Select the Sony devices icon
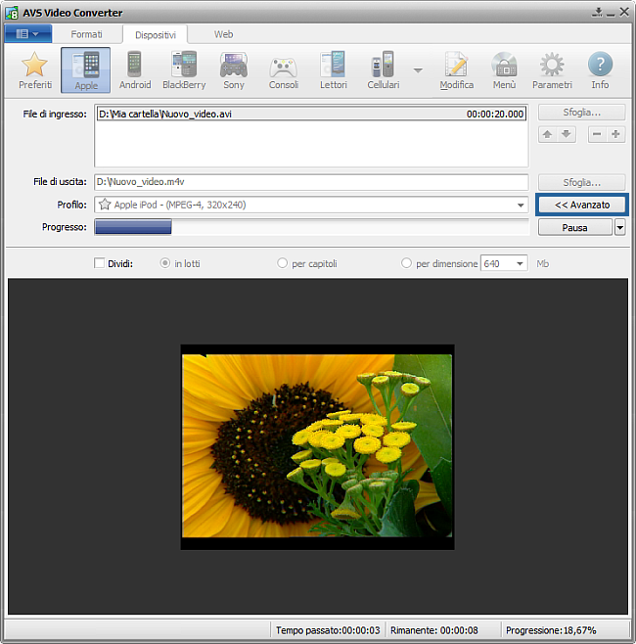 coord(234,70)
